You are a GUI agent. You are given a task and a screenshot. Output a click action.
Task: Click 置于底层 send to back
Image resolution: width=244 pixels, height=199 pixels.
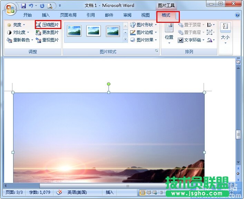(191, 32)
